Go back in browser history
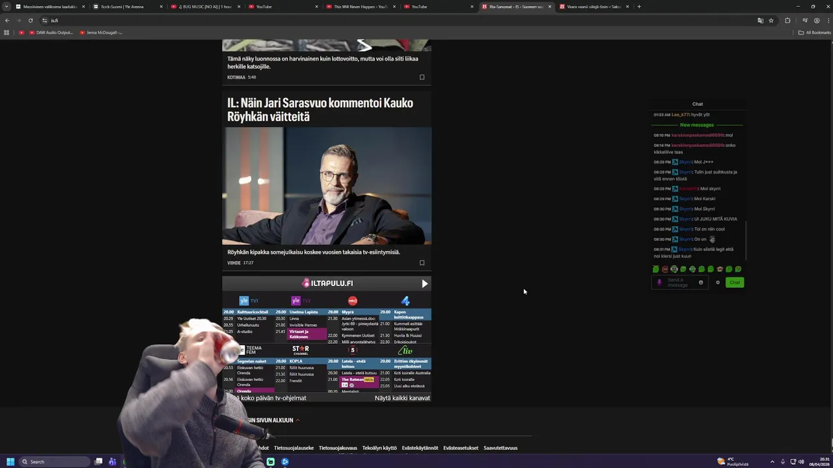 coord(7,20)
